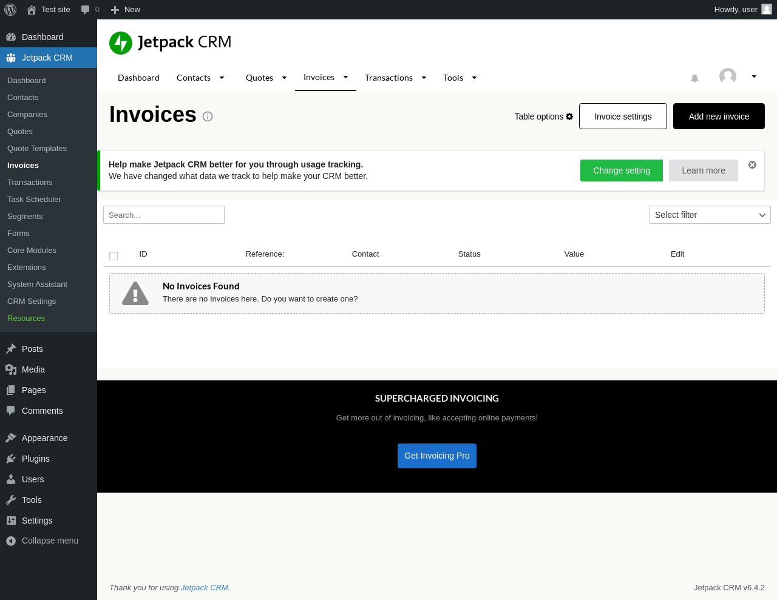Image resolution: width=777 pixels, height=600 pixels.
Task: Click the Contact column header
Action: [365, 254]
